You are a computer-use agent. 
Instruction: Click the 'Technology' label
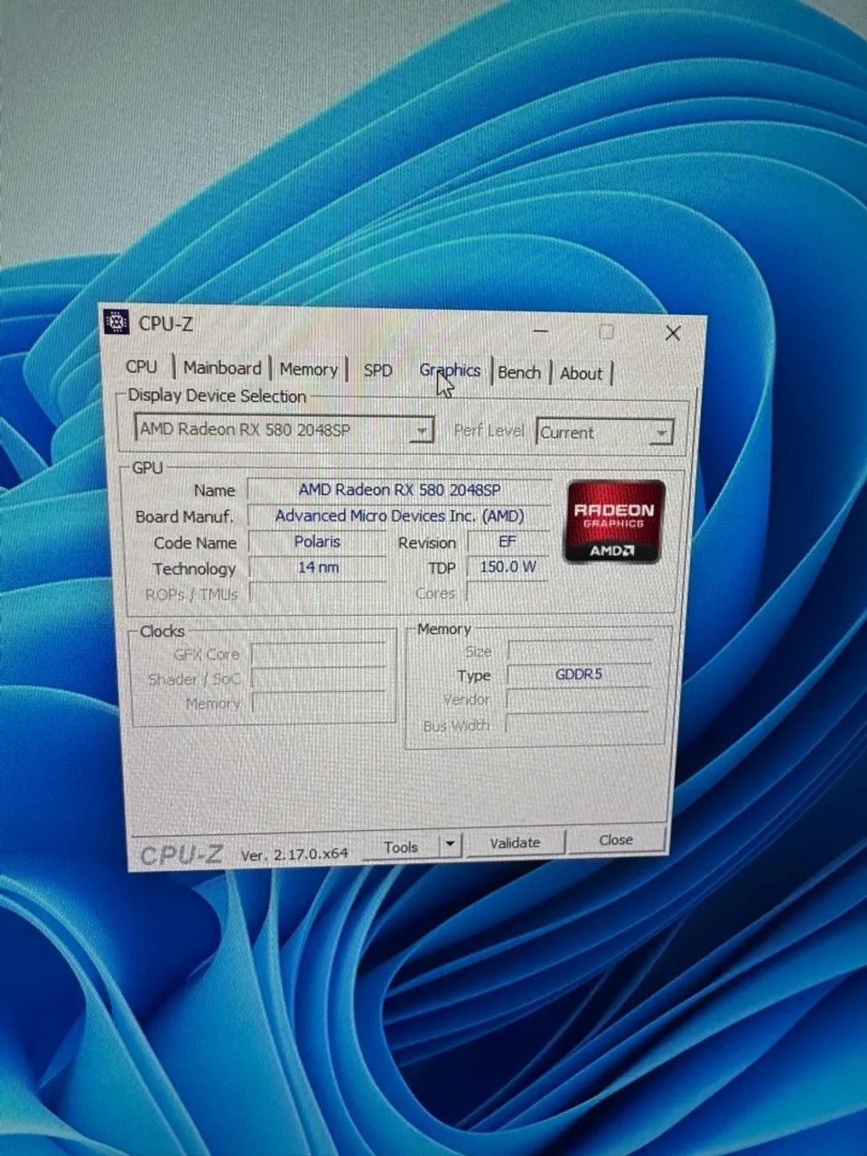coord(194,569)
